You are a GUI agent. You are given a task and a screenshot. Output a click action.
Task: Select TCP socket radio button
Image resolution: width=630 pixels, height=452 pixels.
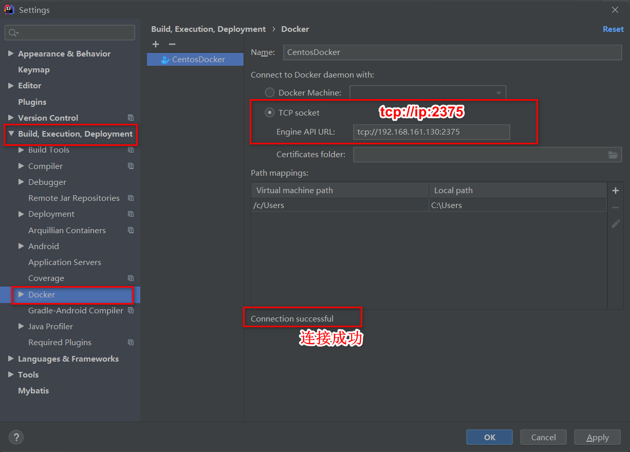point(270,112)
